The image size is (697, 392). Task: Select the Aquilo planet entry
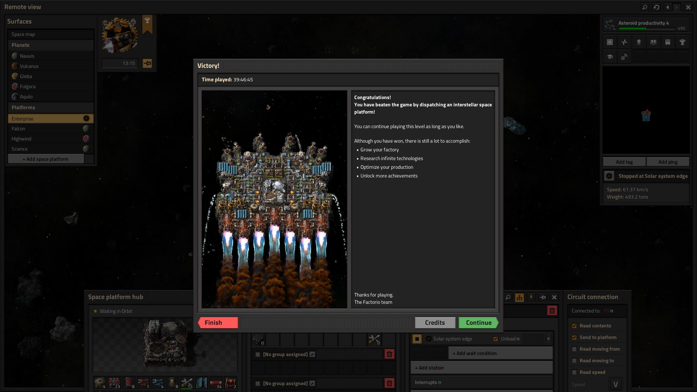pos(50,97)
